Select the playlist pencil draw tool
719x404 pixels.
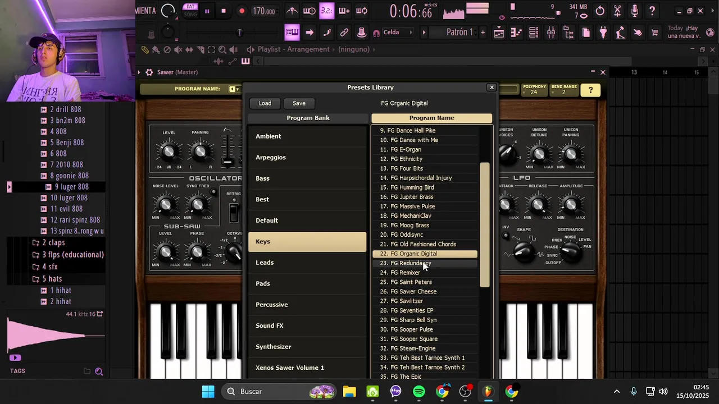145,49
